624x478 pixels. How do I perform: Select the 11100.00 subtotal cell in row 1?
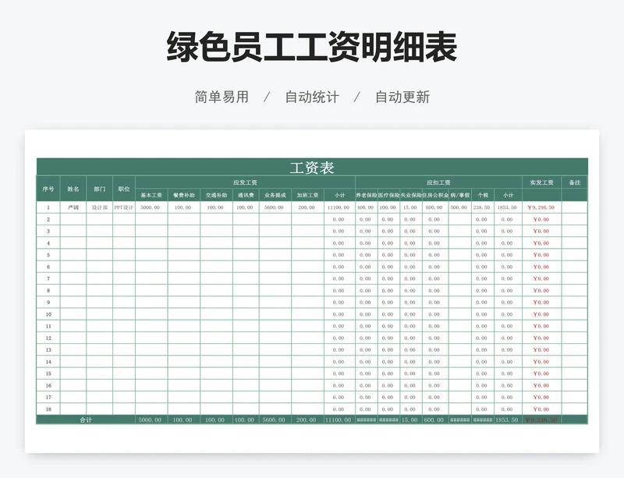coord(339,207)
